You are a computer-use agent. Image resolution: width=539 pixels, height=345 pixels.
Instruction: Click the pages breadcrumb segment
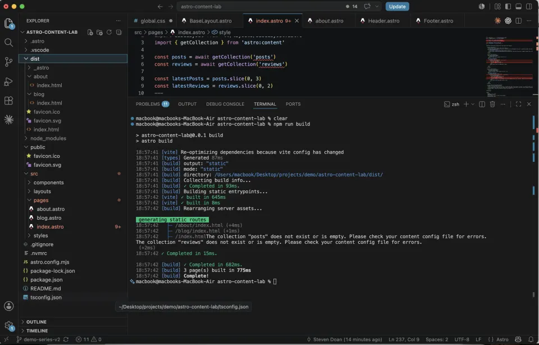point(156,33)
